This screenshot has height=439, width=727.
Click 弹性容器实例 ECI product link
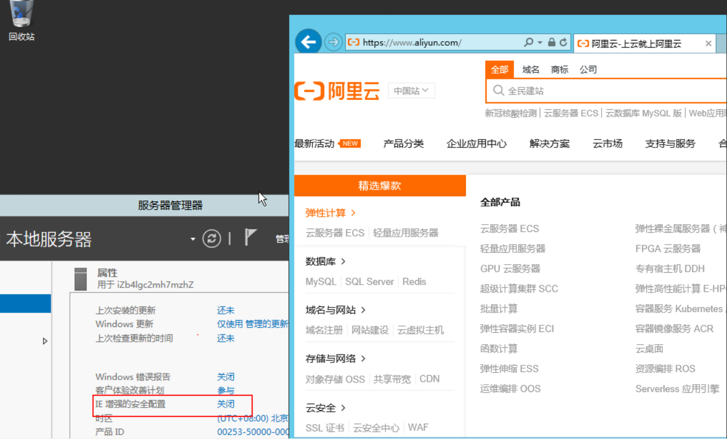[517, 329]
